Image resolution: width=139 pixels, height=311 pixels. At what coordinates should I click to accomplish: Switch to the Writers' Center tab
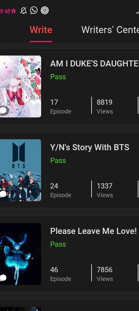click(x=110, y=30)
